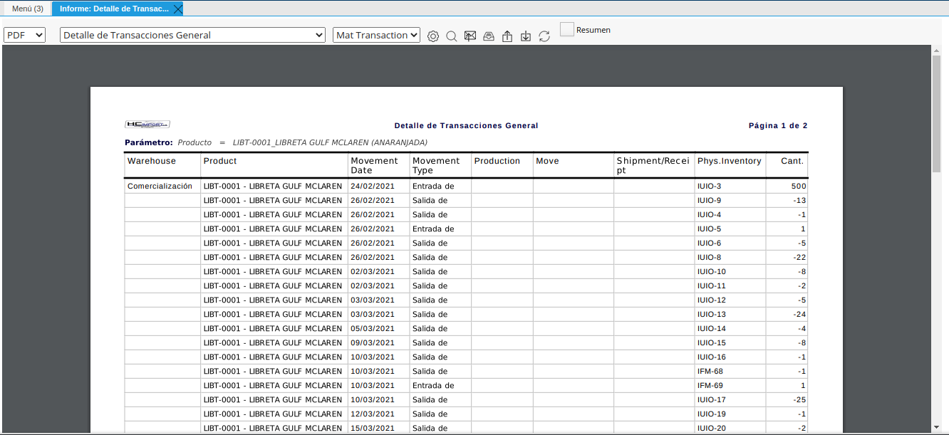Click the IUIO-3 inventory reference

(x=710, y=187)
